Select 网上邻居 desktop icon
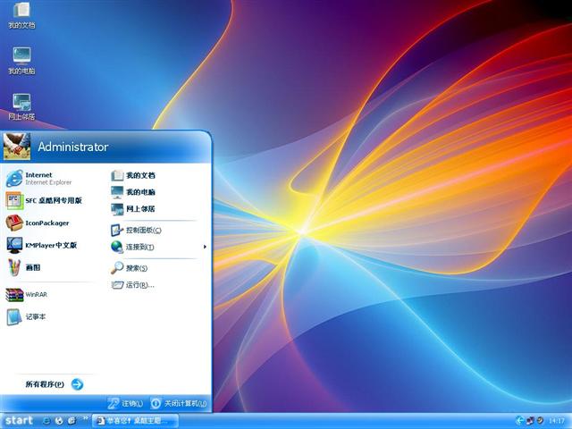Viewport: 572px width, 429px height. point(21,107)
